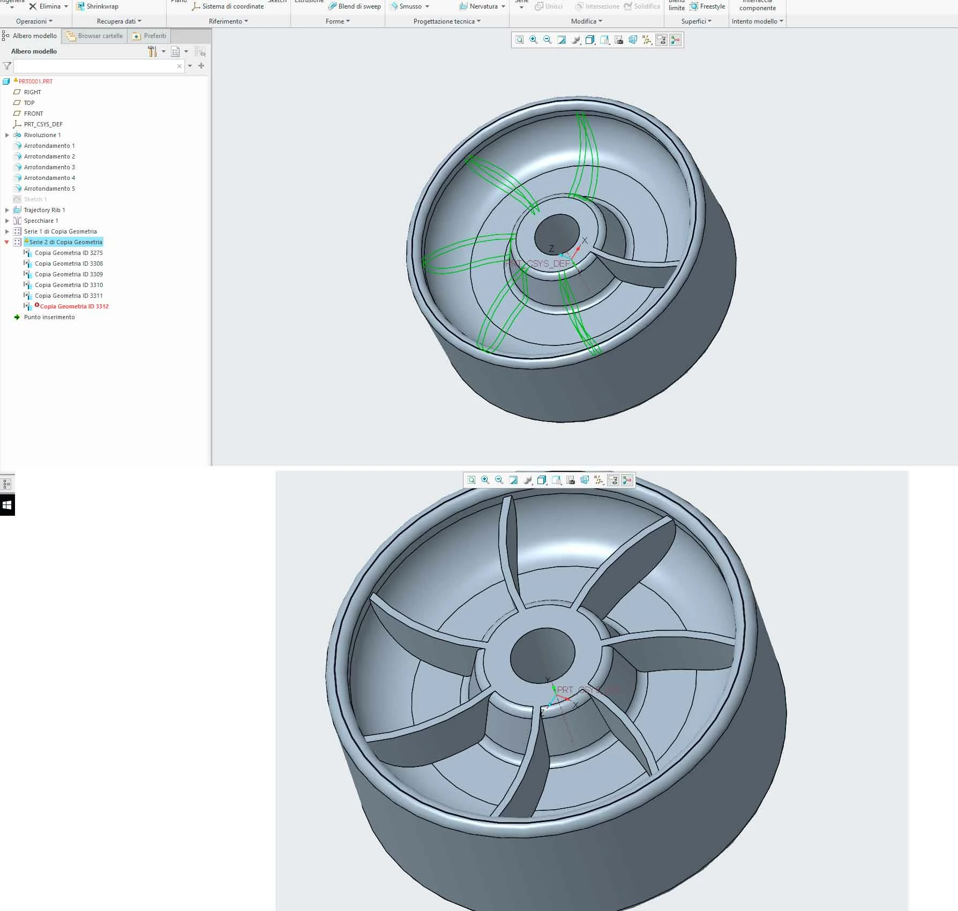Expand the Trajectory Rib 1 feature

pos(7,210)
